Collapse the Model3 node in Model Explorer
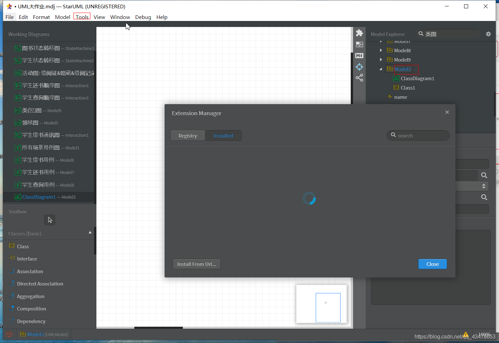The width and height of the screenshot is (499, 343). pyautogui.click(x=381, y=69)
